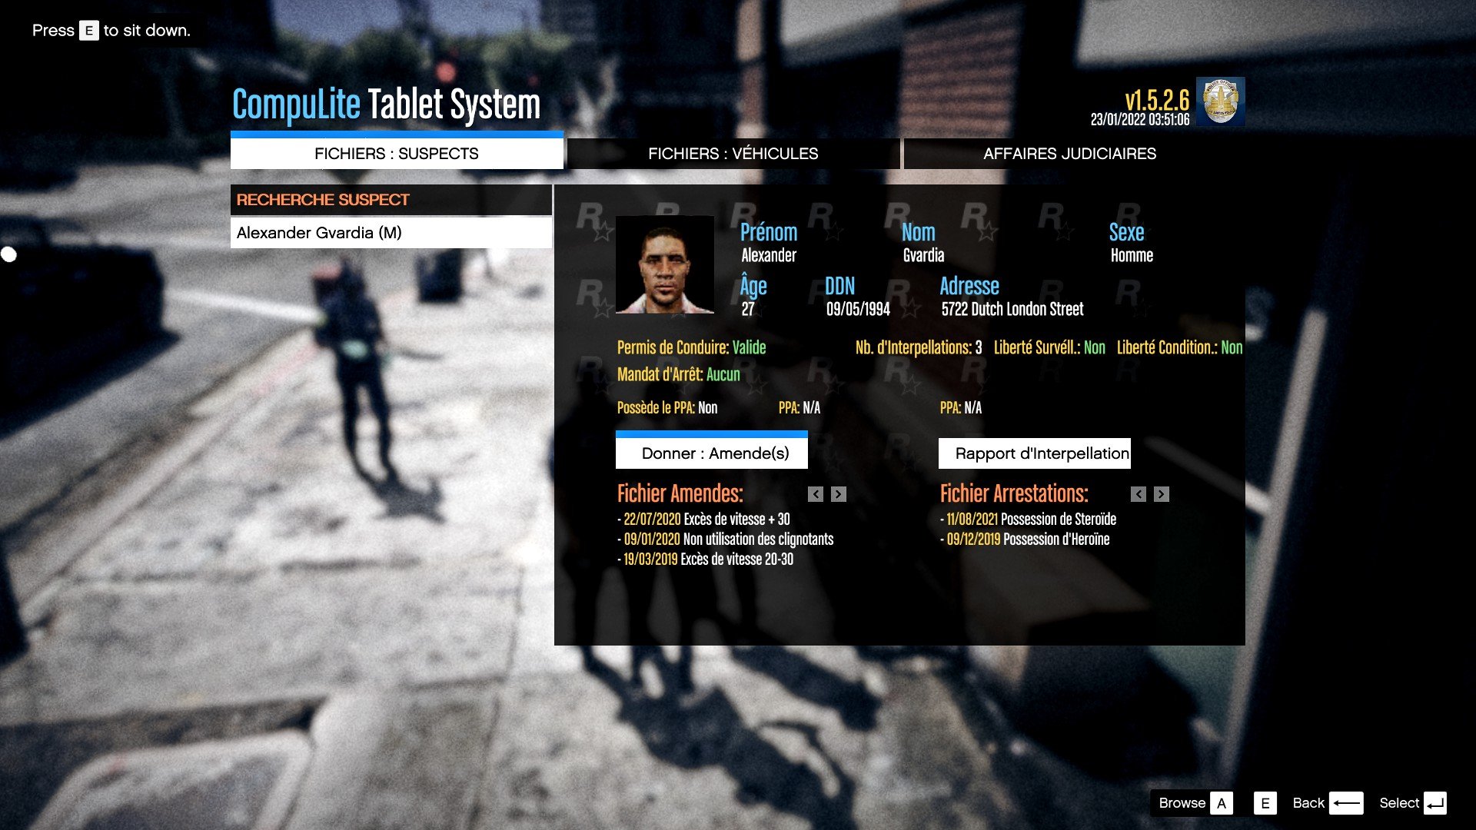Click the Browse A key icon
This screenshot has height=830, width=1476.
click(1221, 803)
